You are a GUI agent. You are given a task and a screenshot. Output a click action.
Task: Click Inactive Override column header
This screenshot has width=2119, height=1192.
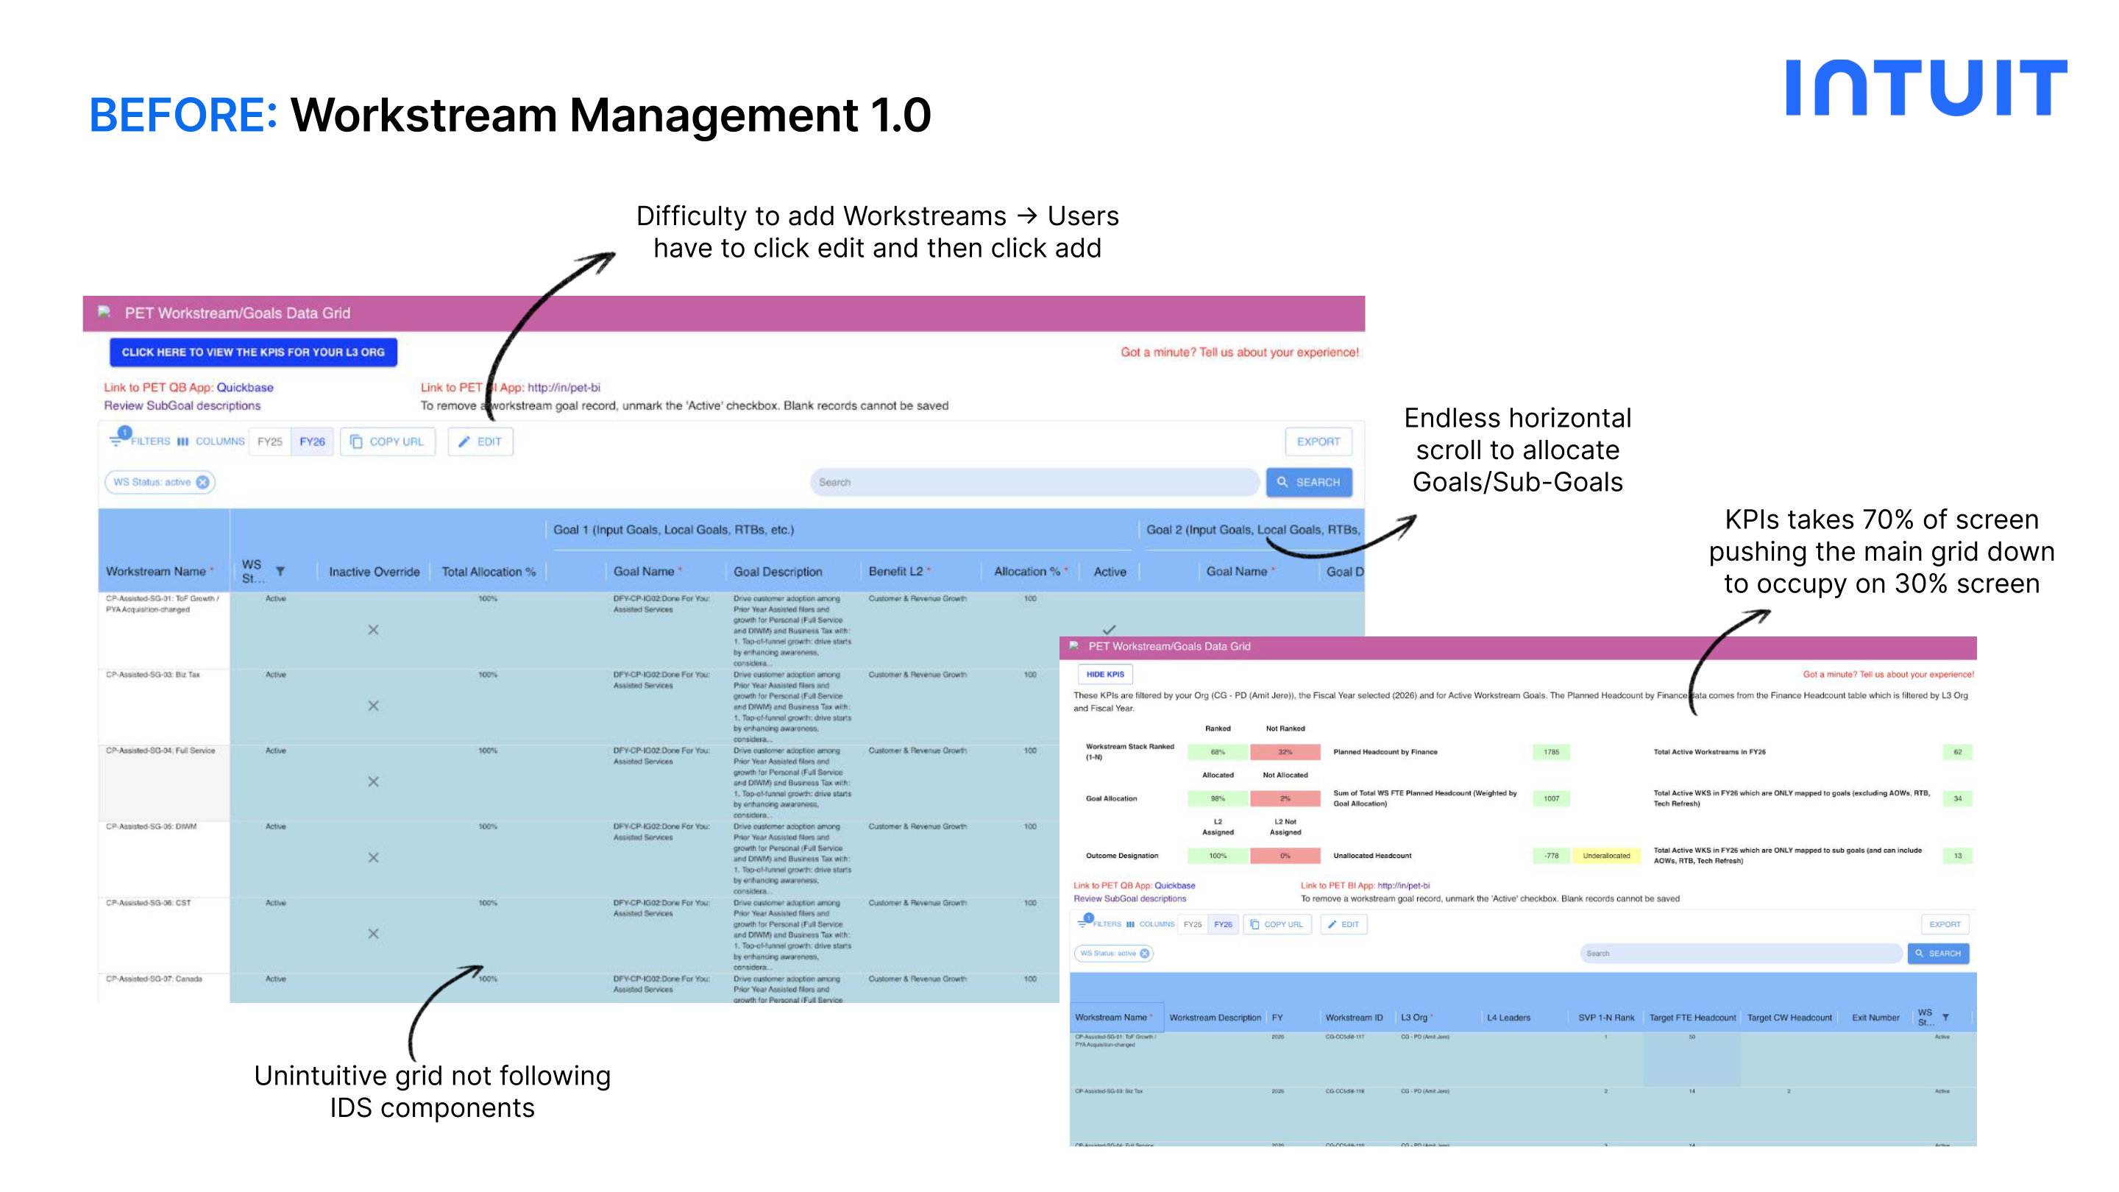(375, 572)
